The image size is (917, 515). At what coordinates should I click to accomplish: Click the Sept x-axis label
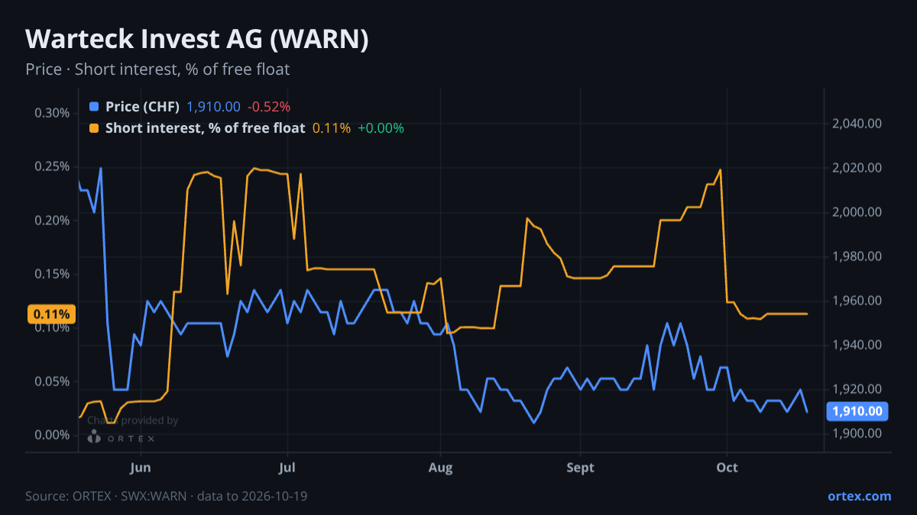coord(581,468)
